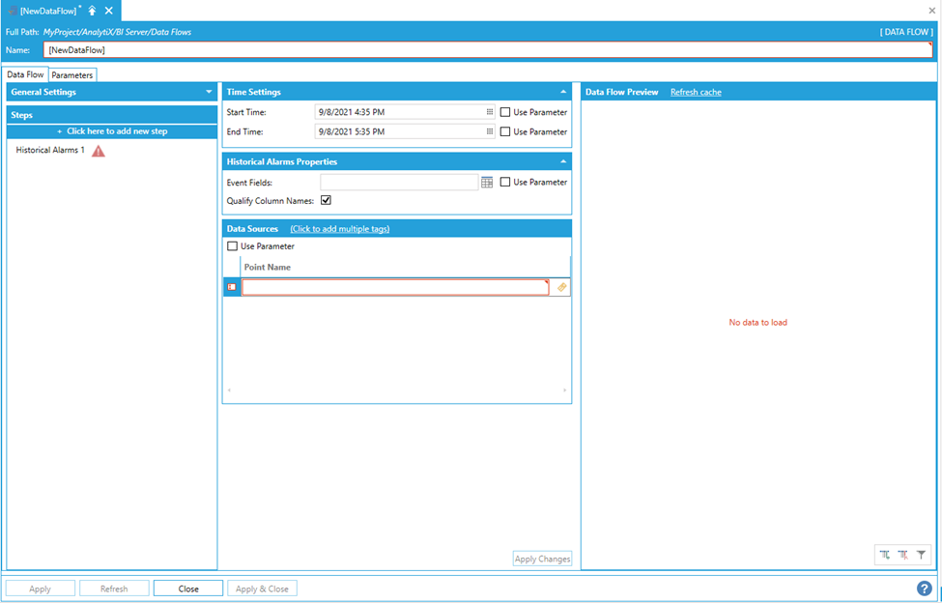Image resolution: width=942 pixels, height=603 pixels.
Task: Open the Start Time date picker icon
Action: [490, 112]
